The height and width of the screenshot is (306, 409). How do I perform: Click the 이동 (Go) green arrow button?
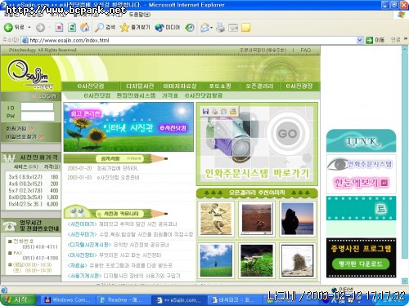(375, 40)
